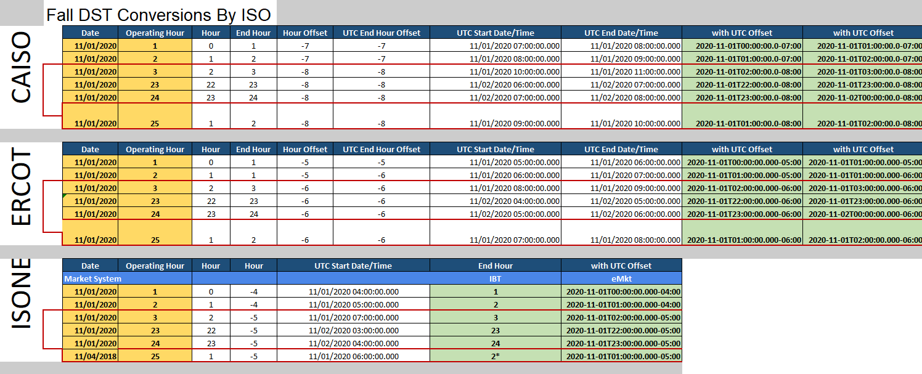Select the CAISO UTC end cell '11/02/2020 08:00:00.000'
922x374 pixels.
[x=621, y=97]
